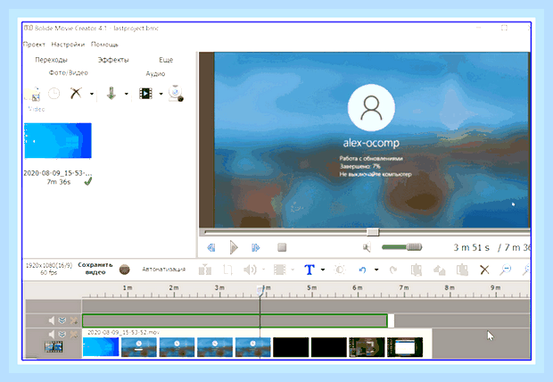
Task: Click the webcam capture icon
Action: pyautogui.click(x=176, y=93)
